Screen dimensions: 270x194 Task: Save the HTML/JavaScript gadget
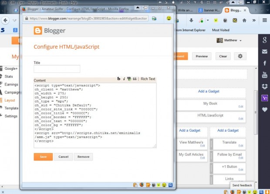tap(43, 157)
